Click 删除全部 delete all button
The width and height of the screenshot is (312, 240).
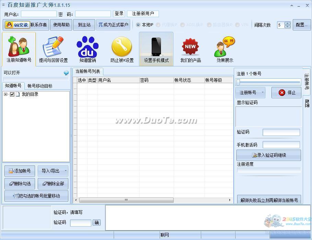(53, 184)
